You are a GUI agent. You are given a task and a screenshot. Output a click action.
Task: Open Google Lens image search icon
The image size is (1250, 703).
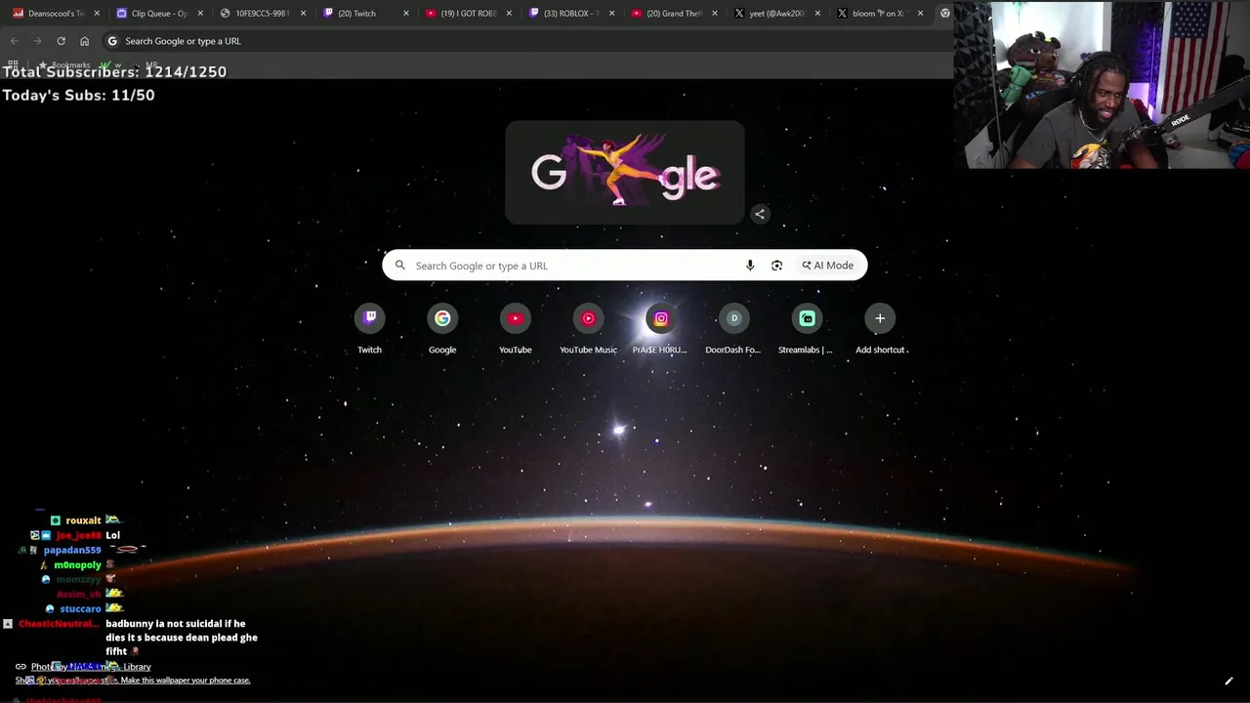[x=776, y=266]
